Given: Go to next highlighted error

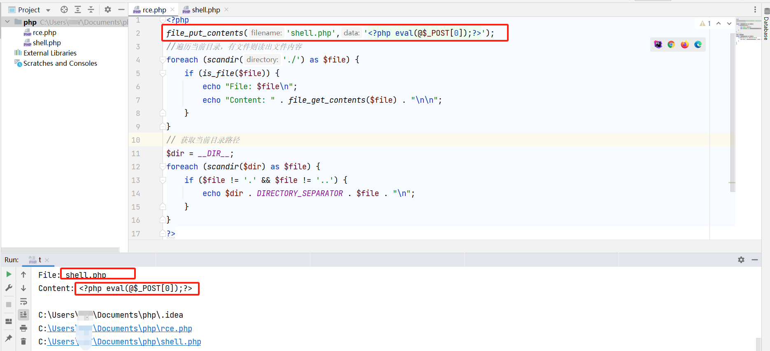Looking at the screenshot, I should point(729,23).
